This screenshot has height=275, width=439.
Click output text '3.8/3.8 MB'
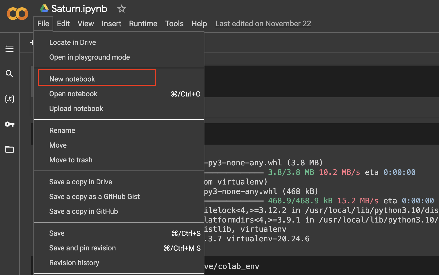point(291,172)
